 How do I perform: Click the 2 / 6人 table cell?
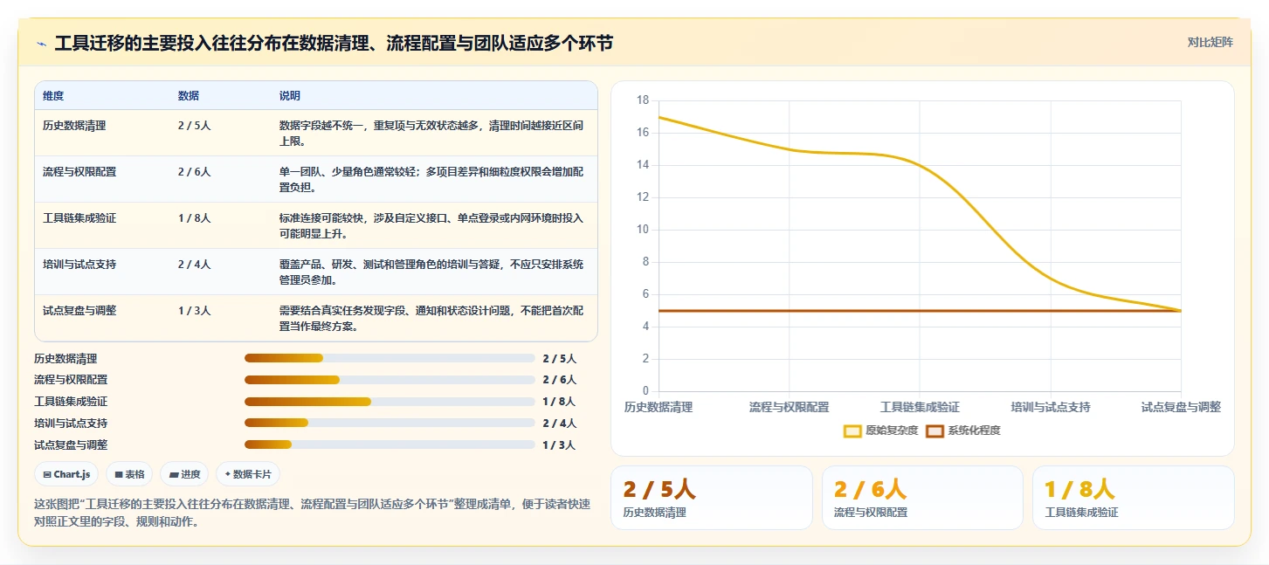pyautogui.click(x=194, y=172)
